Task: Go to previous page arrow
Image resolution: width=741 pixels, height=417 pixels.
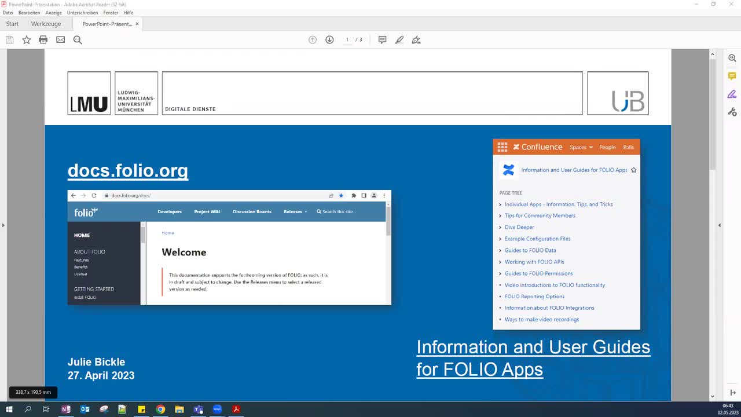Action: pyautogui.click(x=313, y=40)
